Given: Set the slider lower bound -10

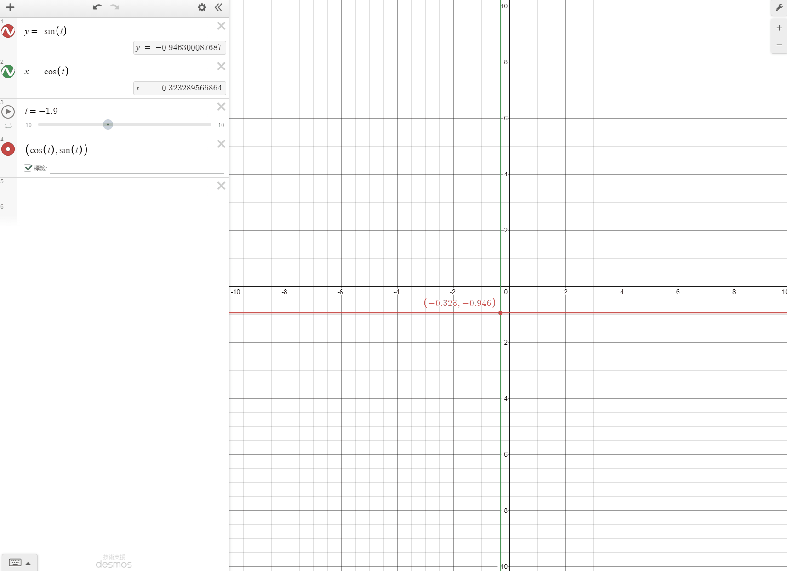Looking at the screenshot, I should pos(27,125).
